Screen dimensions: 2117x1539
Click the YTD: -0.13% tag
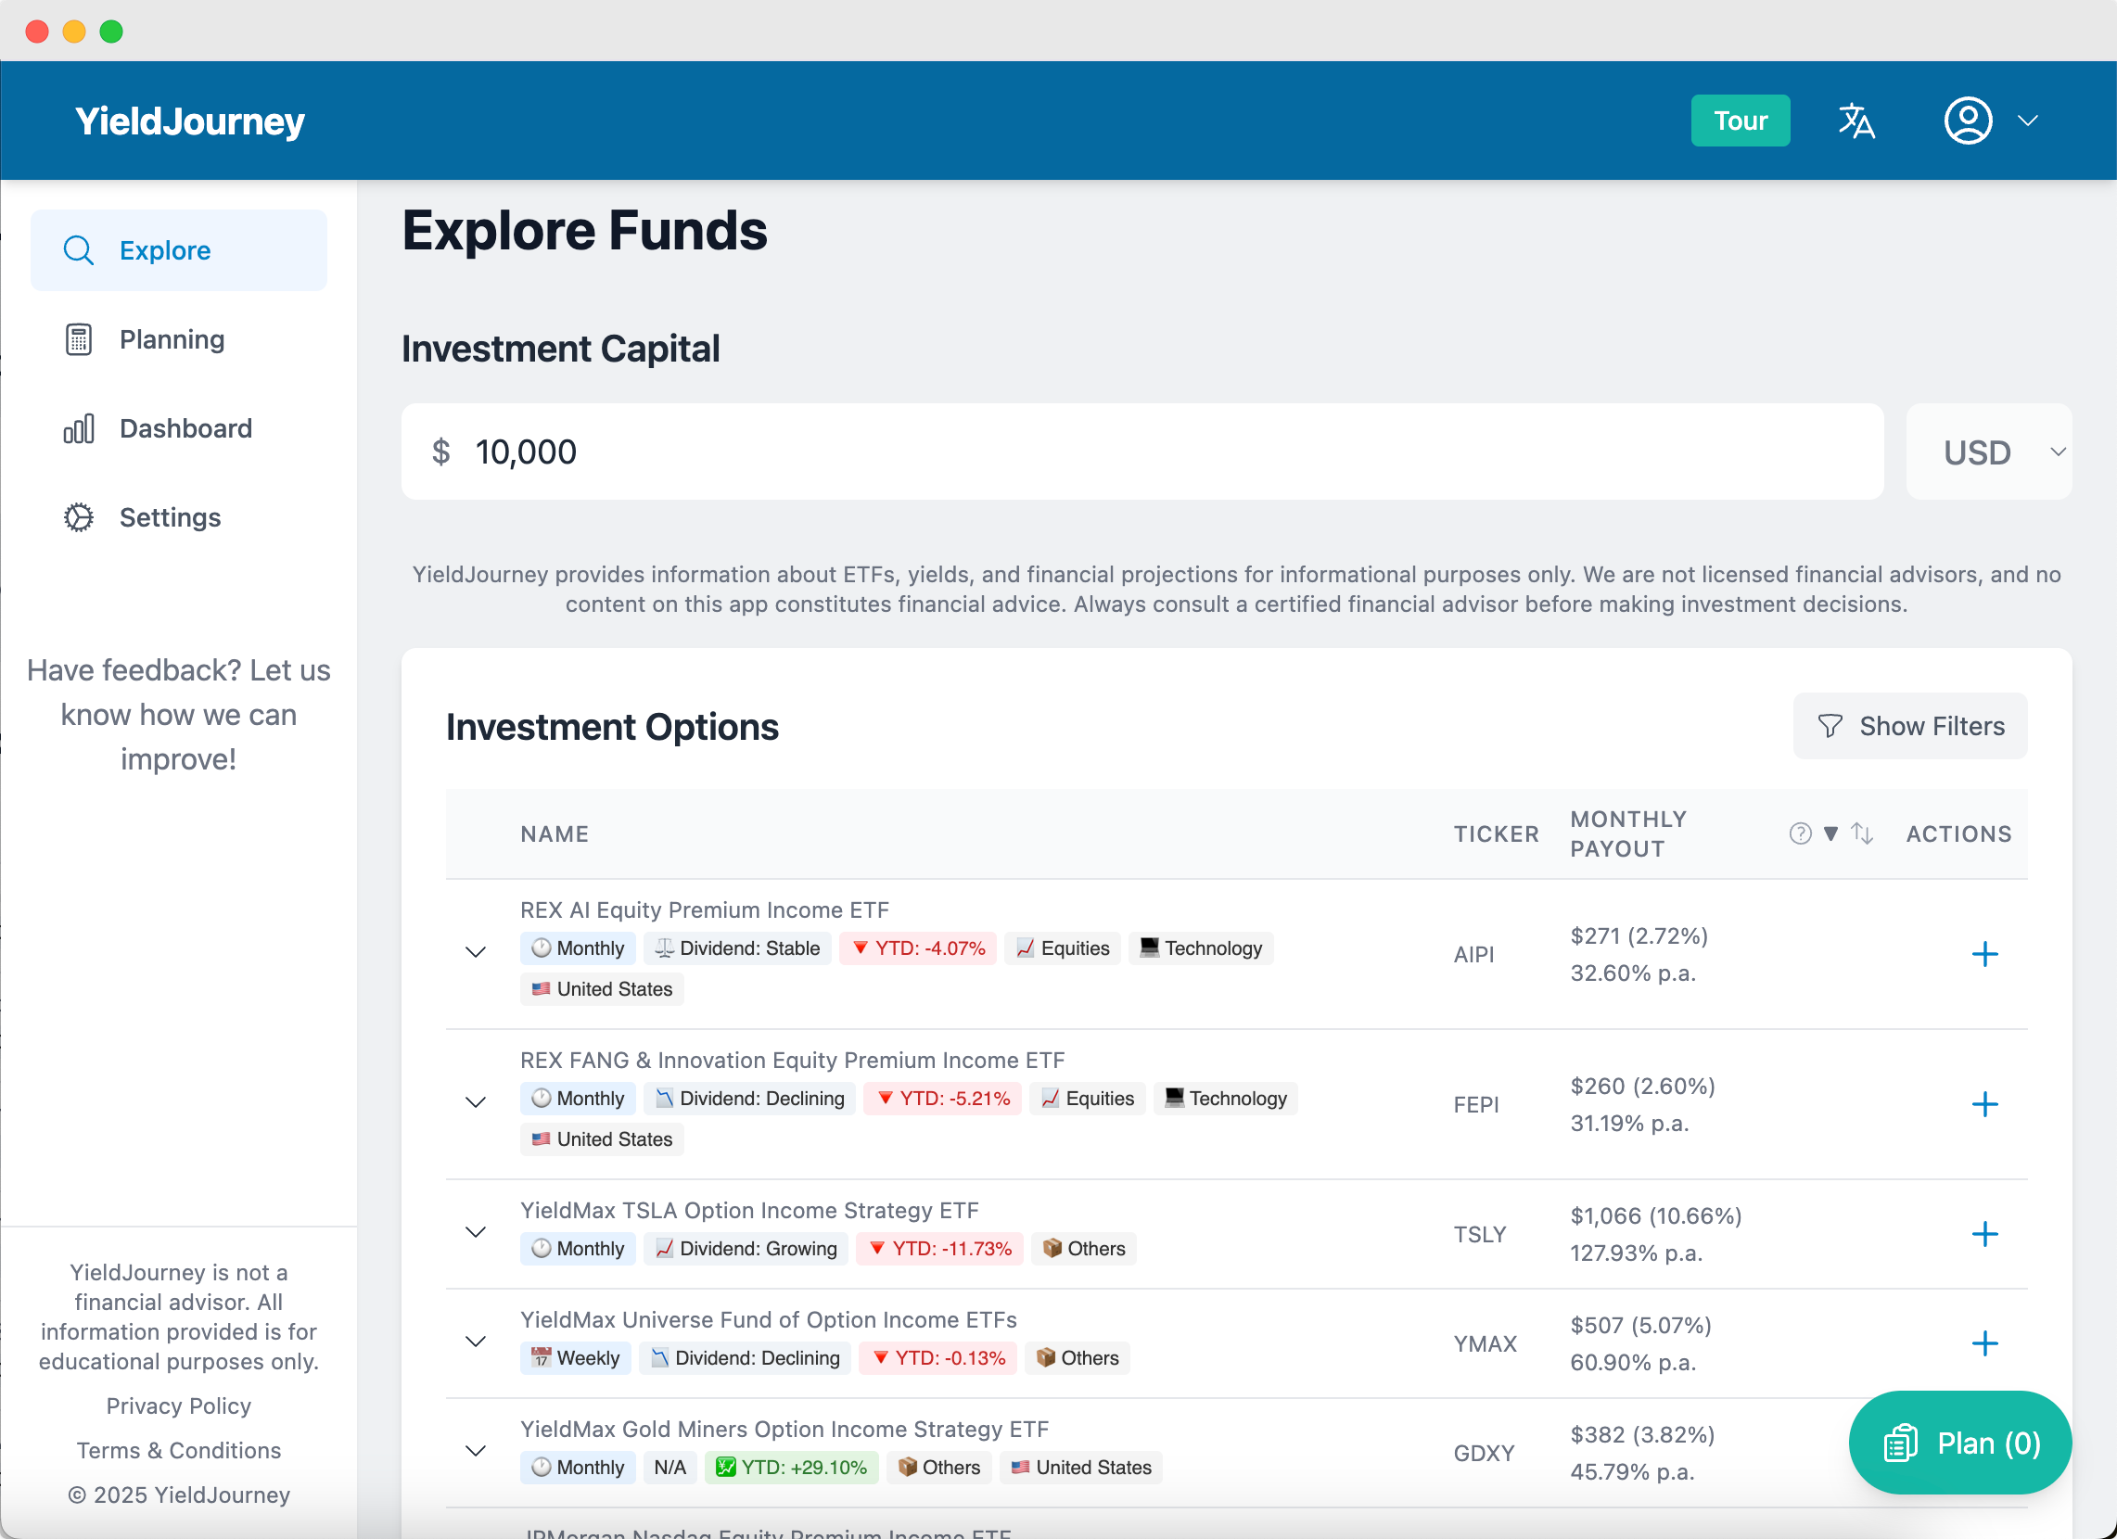938,1358
